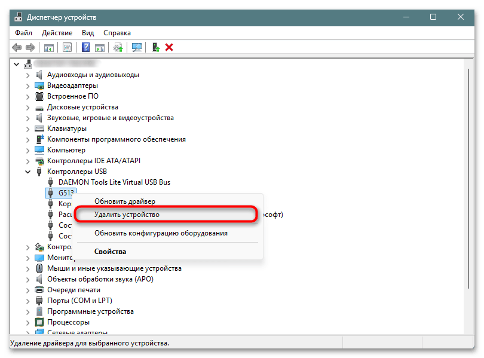
Task: Collapse the root computer node
Action: [16, 65]
